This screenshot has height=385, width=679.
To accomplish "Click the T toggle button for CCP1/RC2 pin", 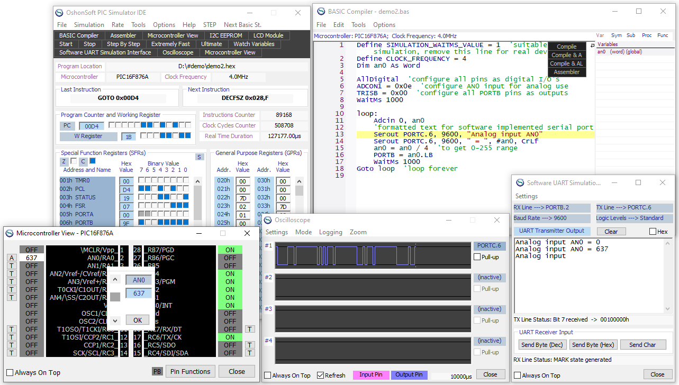I will pos(11,345).
